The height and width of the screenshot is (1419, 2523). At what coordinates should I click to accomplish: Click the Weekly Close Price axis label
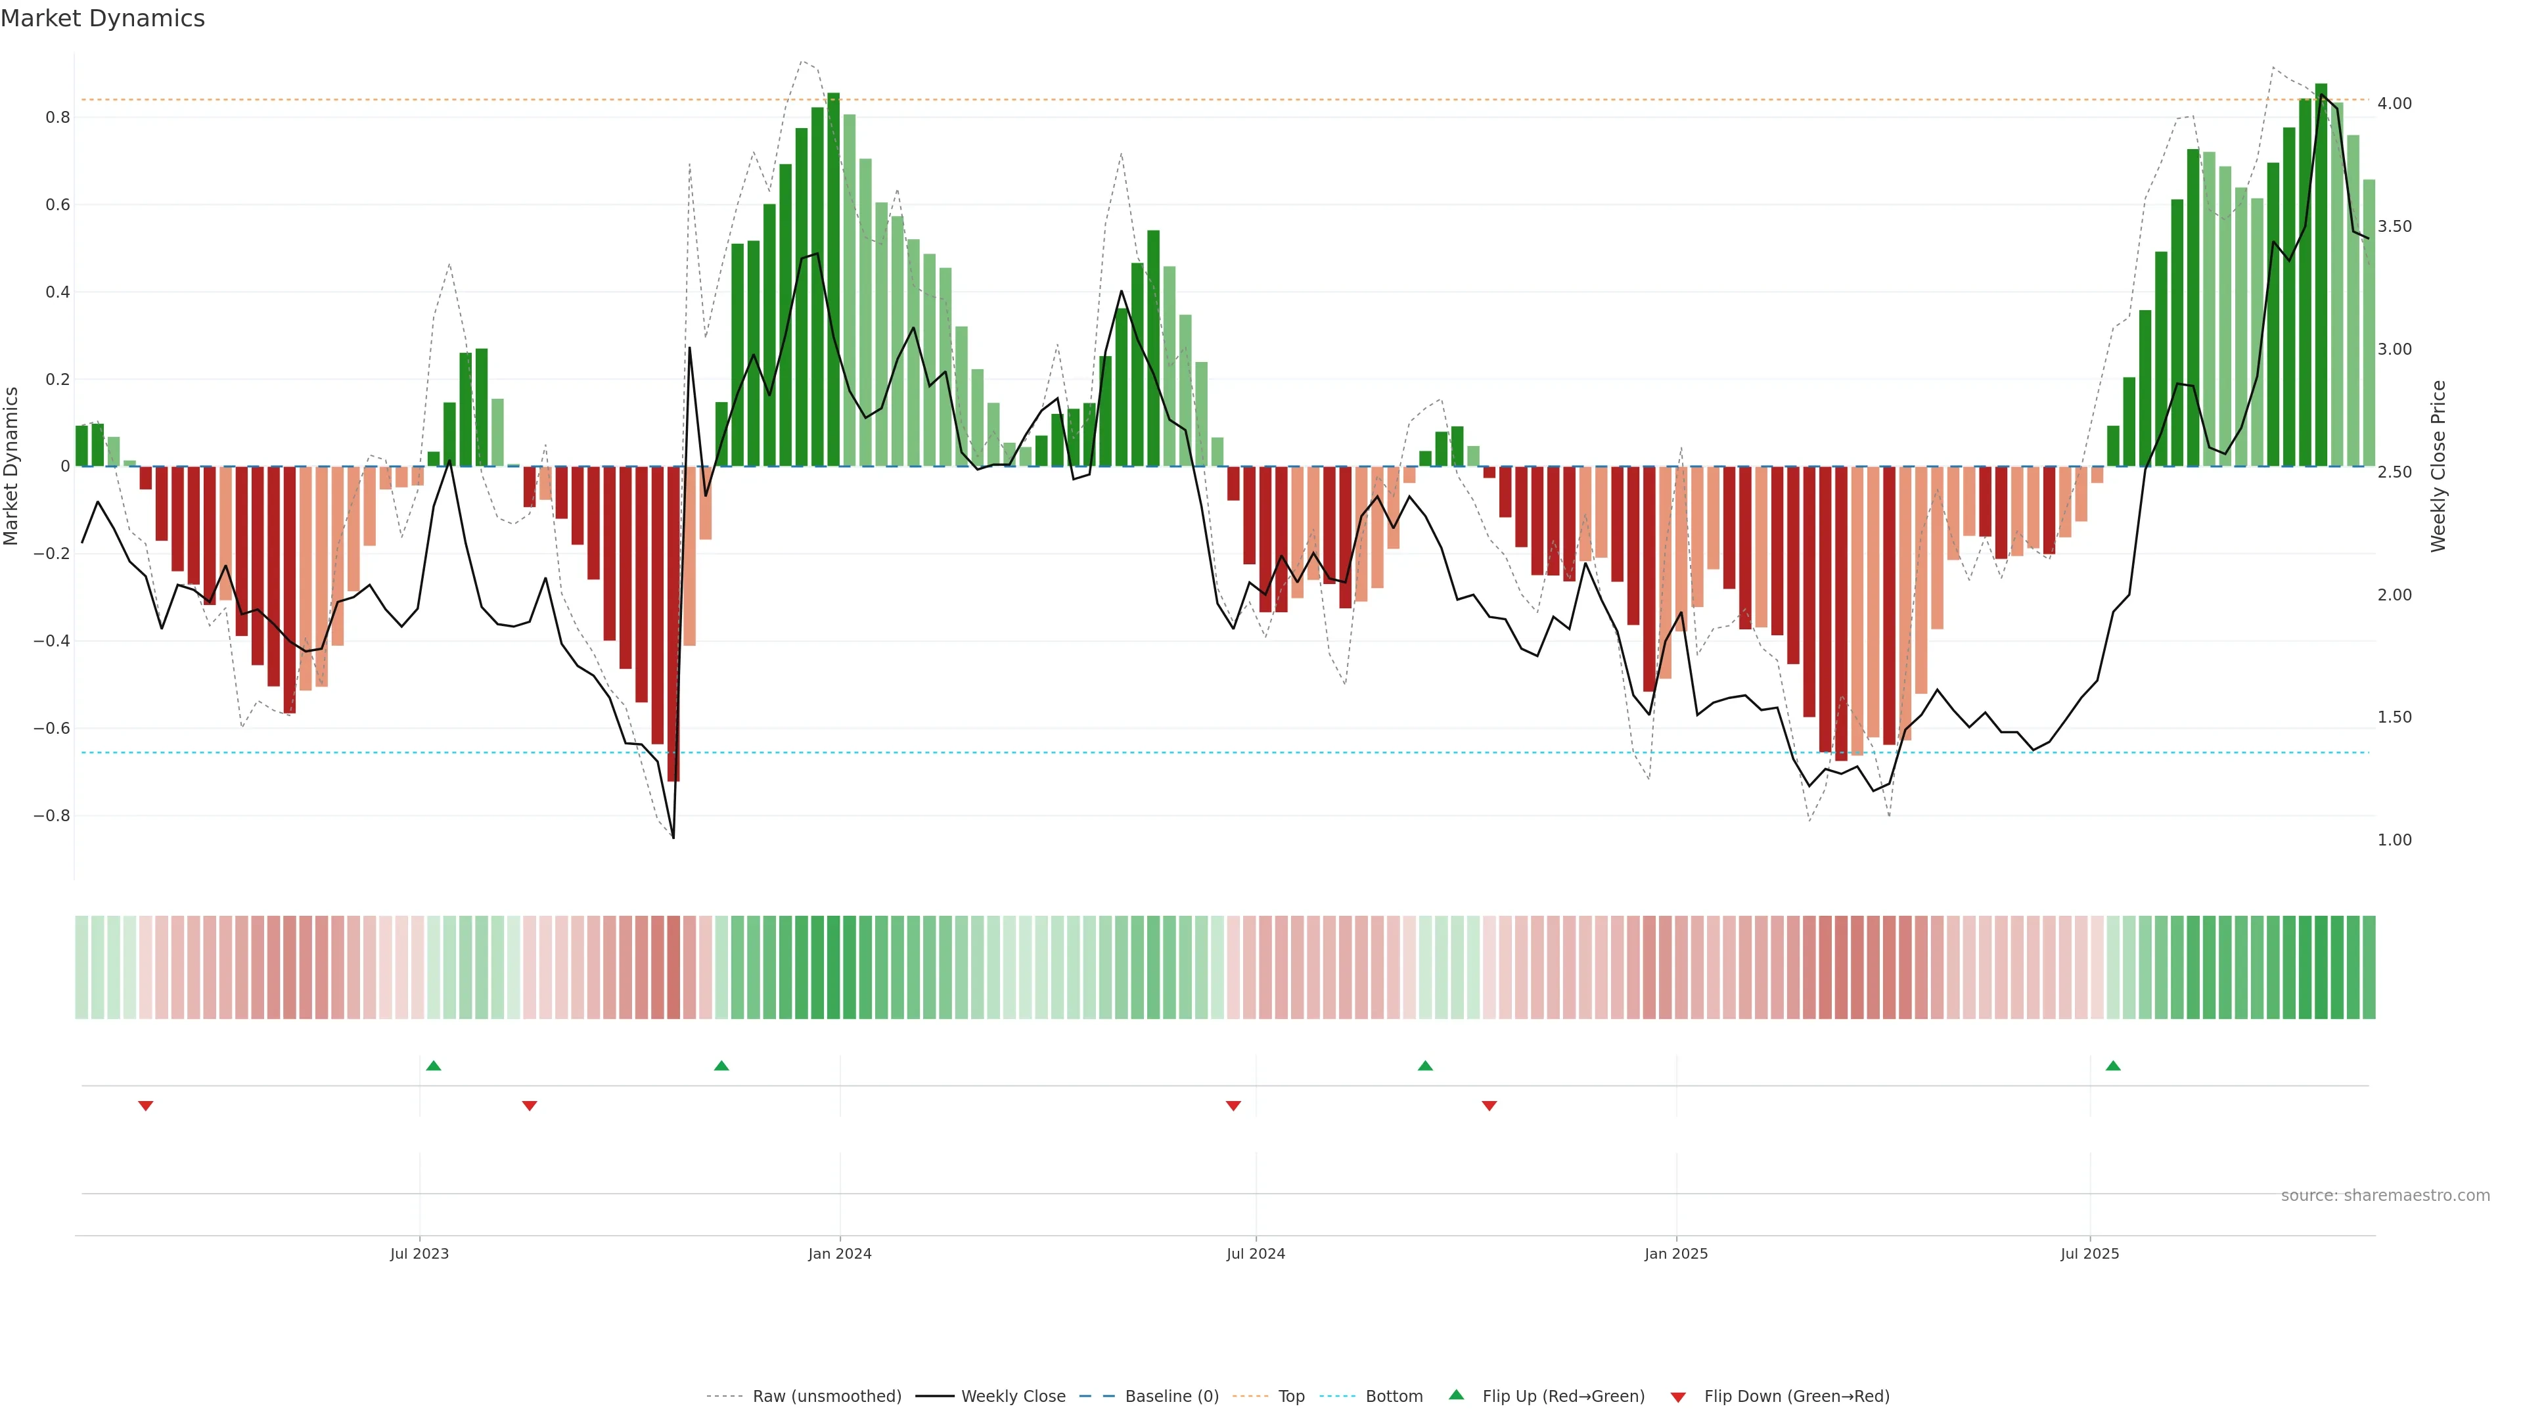2438,466
